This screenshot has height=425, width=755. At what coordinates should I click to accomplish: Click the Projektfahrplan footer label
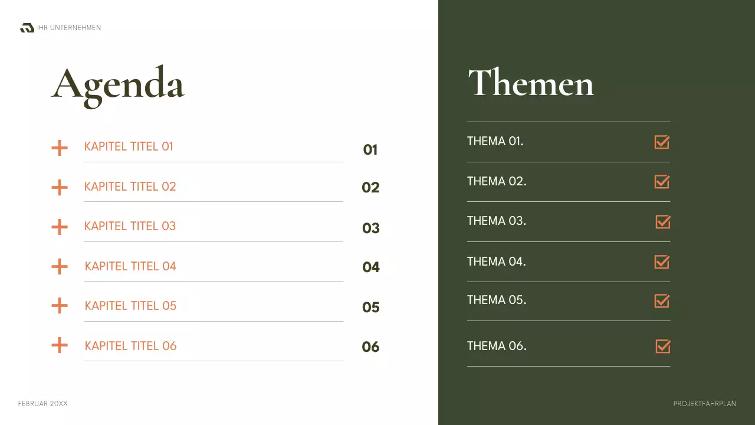[704, 404]
